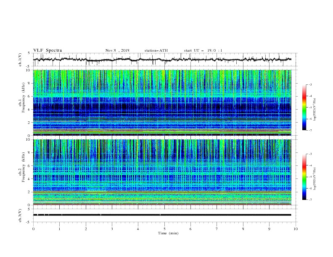Click the 'ch.1(V)' waveform axis label
Screen dimensions: 333x257
tap(20, 60)
